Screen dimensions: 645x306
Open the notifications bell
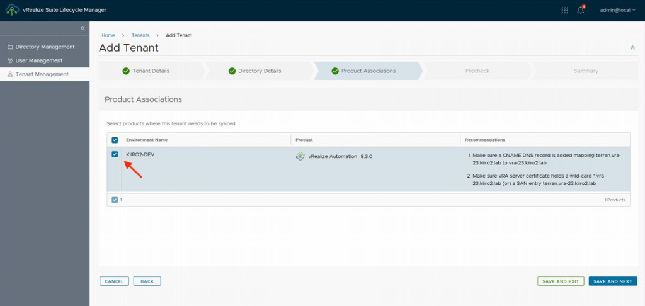(581, 10)
